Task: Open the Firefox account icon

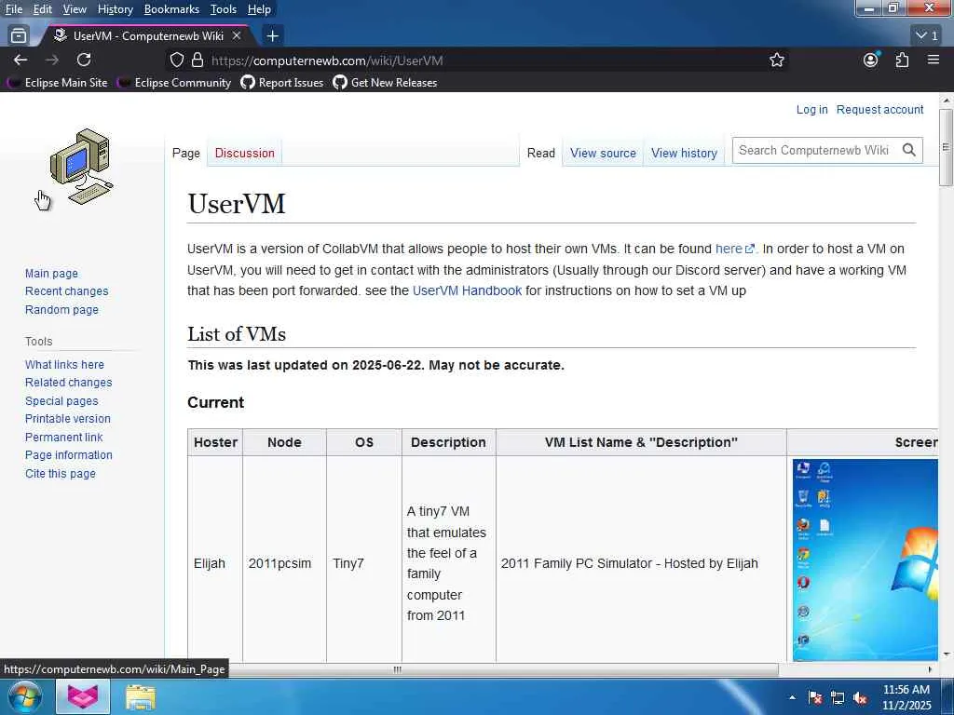Action: 871,60
